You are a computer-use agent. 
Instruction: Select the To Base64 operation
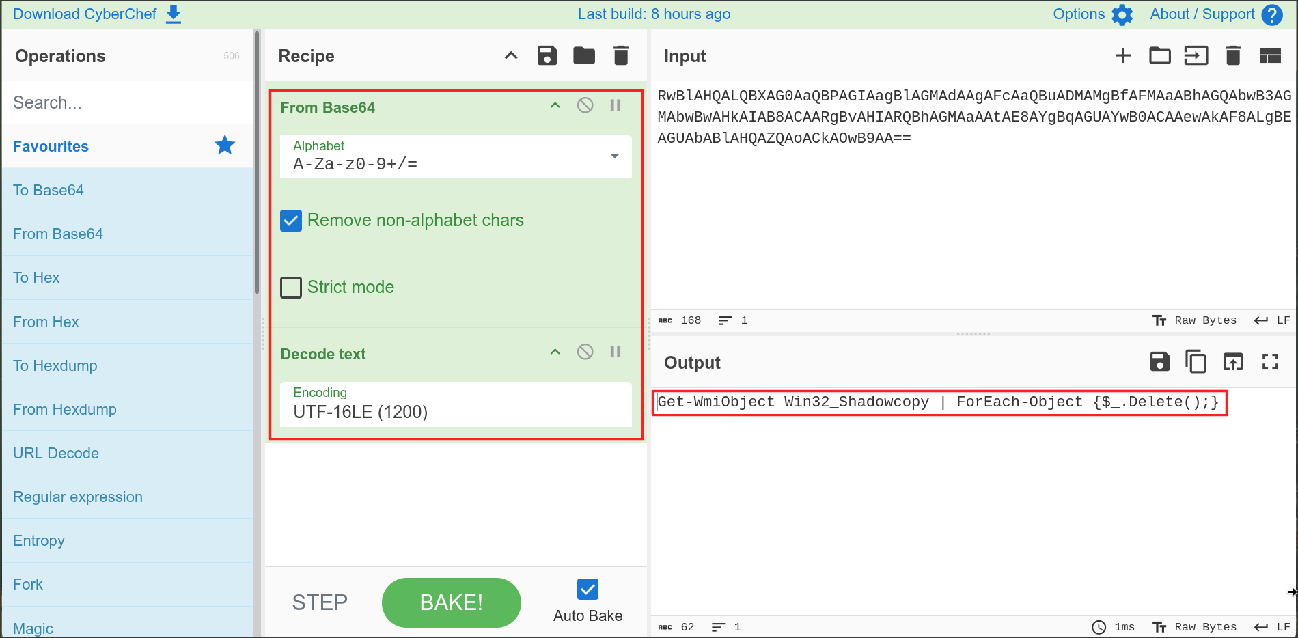(127, 190)
